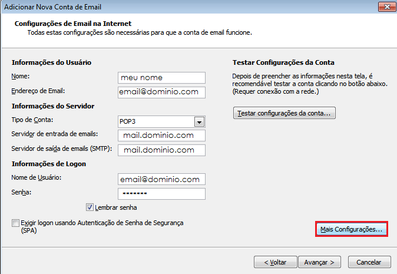Click the Nome input field

(161, 78)
